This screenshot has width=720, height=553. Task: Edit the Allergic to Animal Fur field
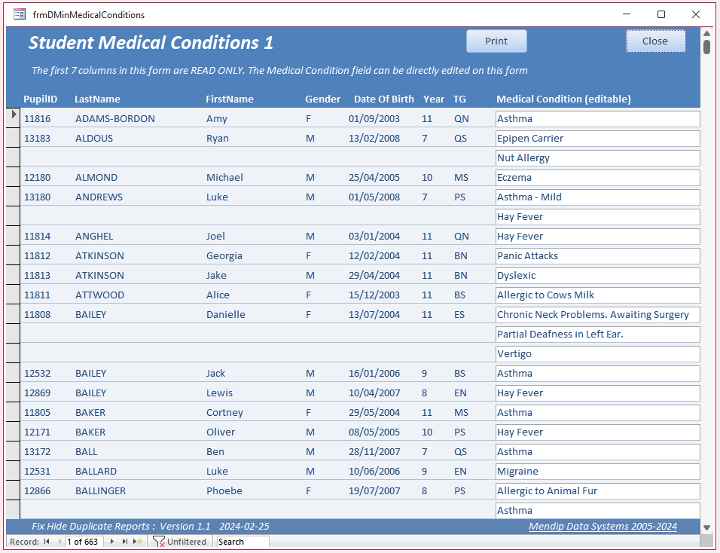pyautogui.click(x=598, y=491)
